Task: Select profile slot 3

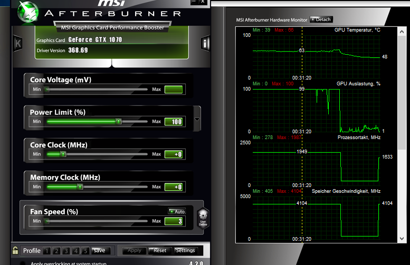Action: (66, 251)
